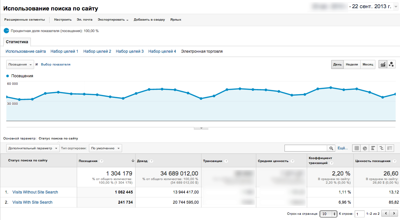Click help icon next to Доход column
Screen dimensions: 400x220
click(x=151, y=161)
